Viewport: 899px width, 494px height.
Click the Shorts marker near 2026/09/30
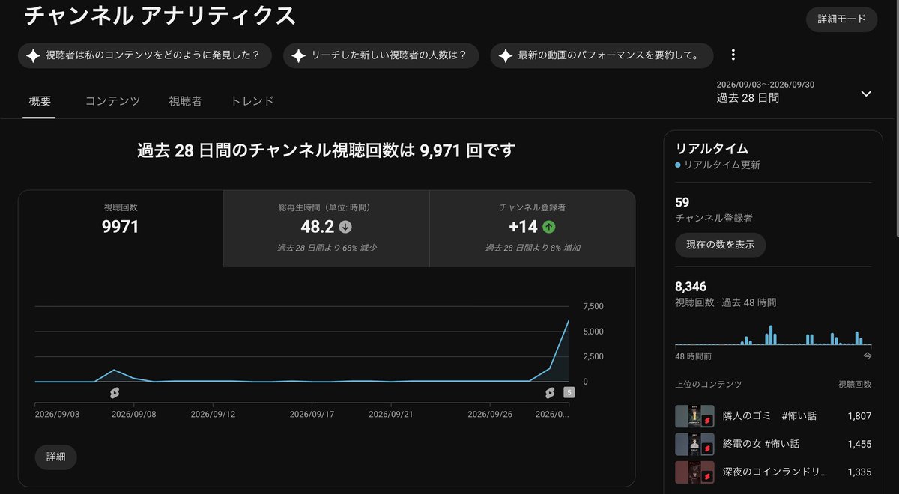[551, 393]
